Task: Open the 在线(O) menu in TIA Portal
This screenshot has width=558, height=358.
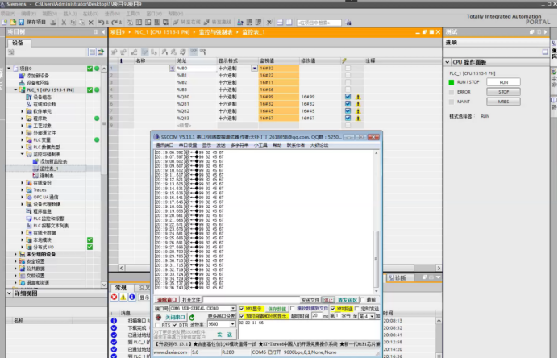Action: [90, 14]
